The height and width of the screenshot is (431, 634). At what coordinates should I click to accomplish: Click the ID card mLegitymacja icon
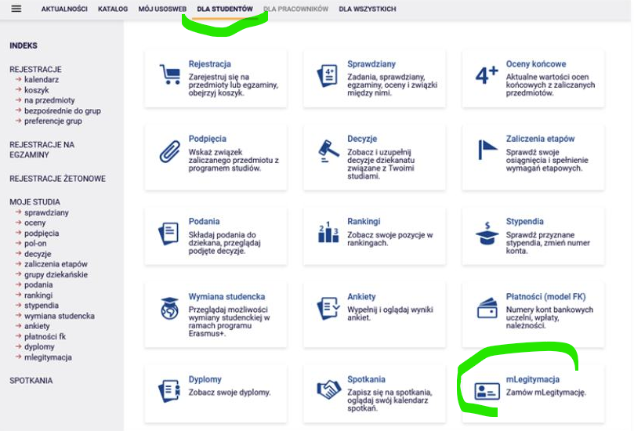[487, 390]
